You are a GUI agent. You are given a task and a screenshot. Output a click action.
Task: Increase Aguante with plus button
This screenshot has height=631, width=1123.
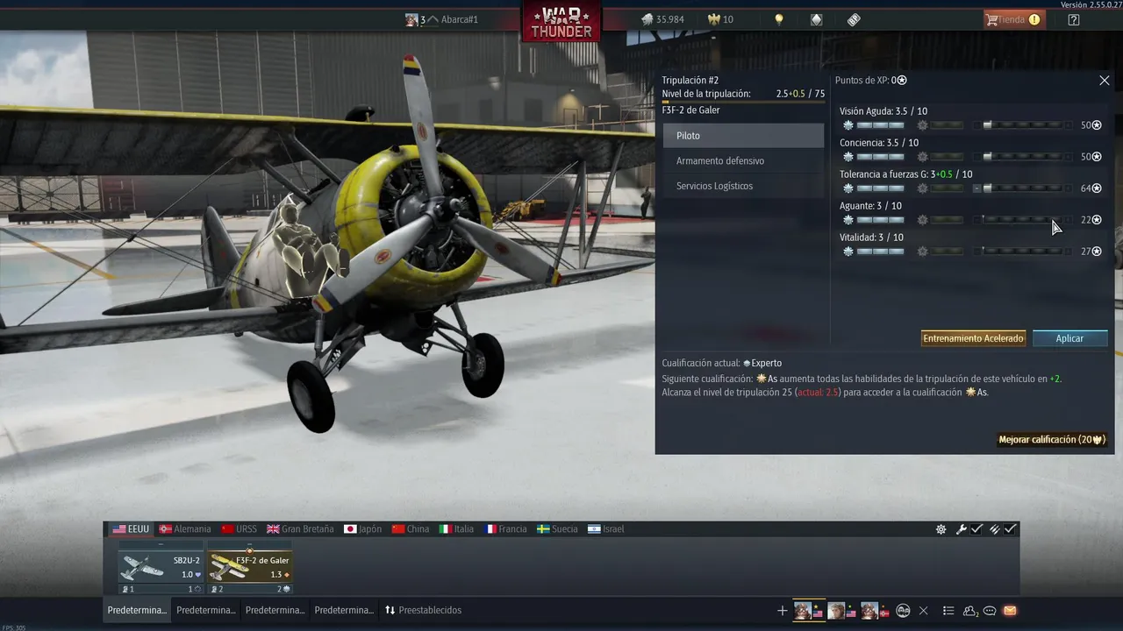click(1068, 220)
